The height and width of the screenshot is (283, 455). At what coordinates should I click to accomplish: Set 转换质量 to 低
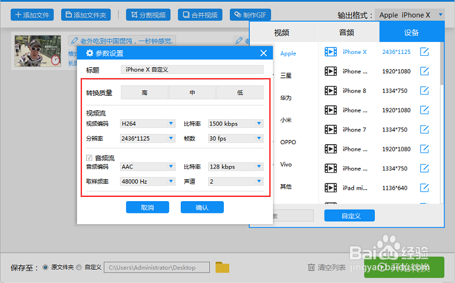tap(240, 93)
